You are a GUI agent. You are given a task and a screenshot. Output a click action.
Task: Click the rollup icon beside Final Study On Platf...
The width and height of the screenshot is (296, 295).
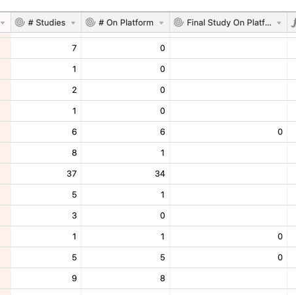coord(178,22)
